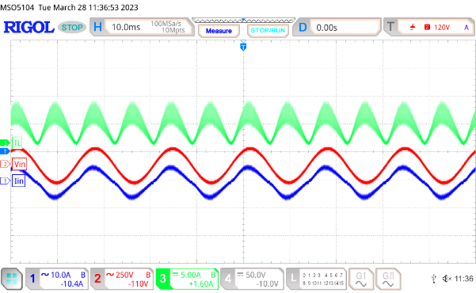
Task: Click the trigger falling edge icon
Action: (413, 28)
